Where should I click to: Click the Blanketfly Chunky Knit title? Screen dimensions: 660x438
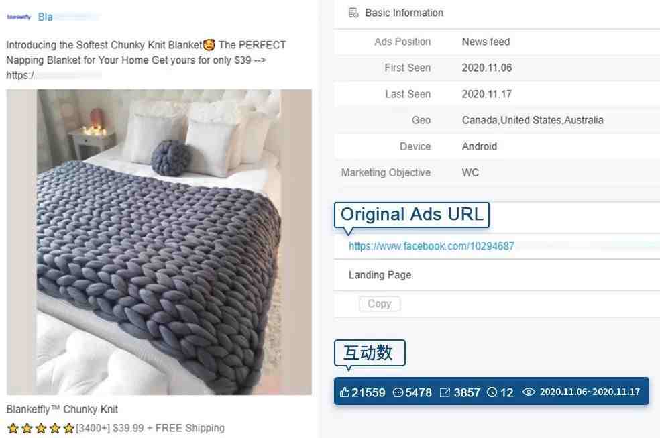click(x=62, y=409)
